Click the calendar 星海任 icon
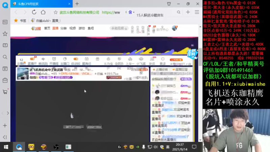The width and height of the screenshot is (270, 152). point(87,59)
